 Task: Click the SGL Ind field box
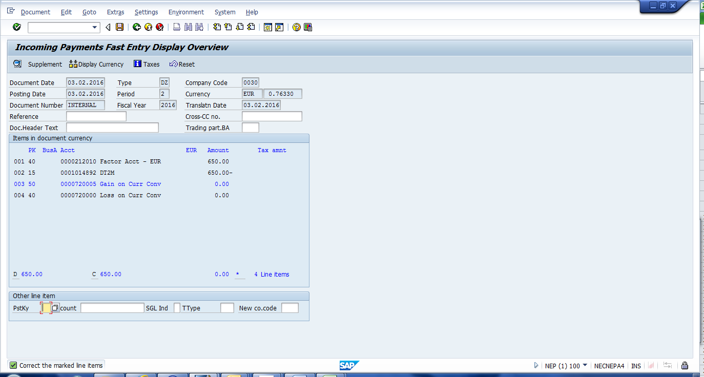coord(177,308)
